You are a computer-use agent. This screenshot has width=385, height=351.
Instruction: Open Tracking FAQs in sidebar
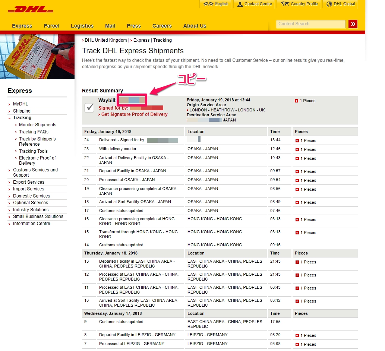(x=34, y=132)
